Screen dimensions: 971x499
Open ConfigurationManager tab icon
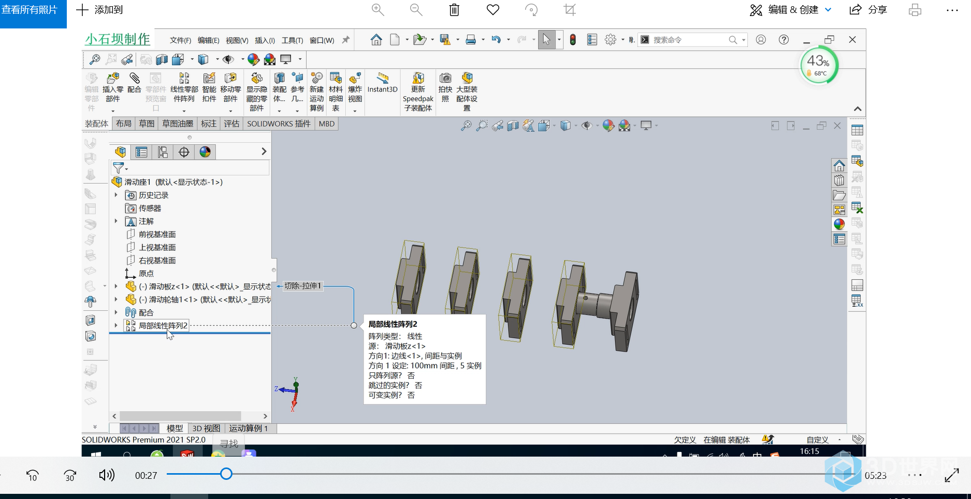pyautogui.click(x=163, y=152)
